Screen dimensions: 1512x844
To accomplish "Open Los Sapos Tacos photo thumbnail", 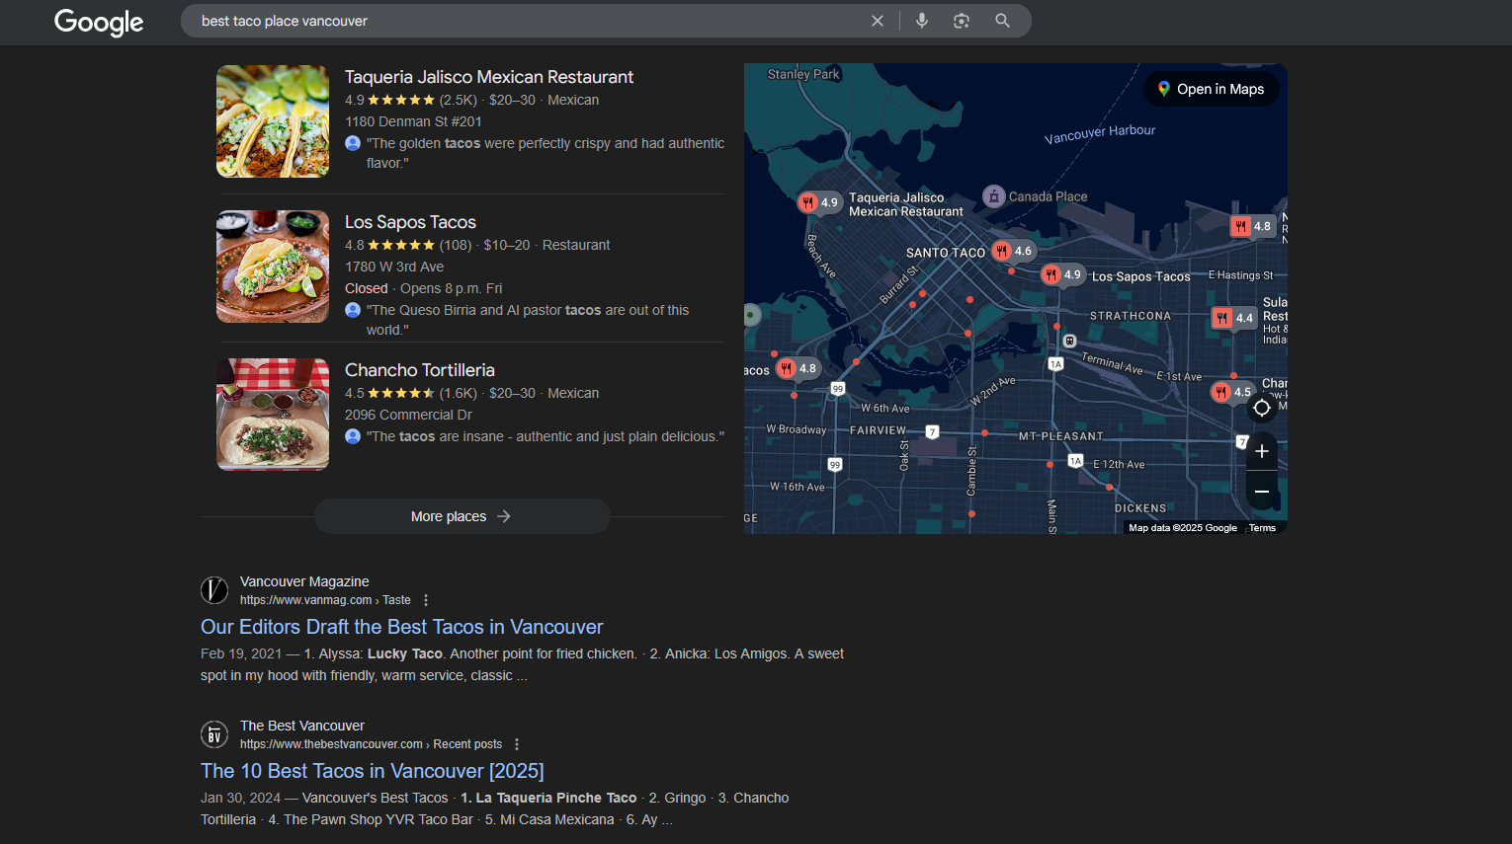I will [273, 267].
